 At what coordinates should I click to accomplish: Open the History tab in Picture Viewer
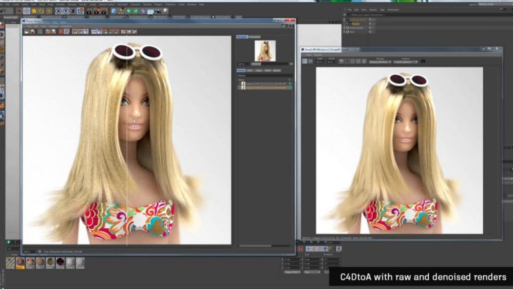pyautogui.click(x=241, y=70)
